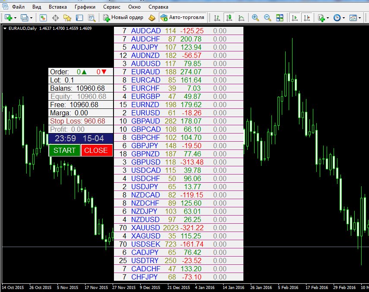This screenshot has height=292, width=369.
Task: Toggle the Авто-торговля button
Action: (x=183, y=18)
